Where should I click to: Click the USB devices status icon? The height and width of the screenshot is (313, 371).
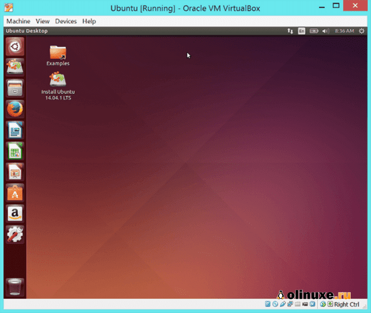283,304
